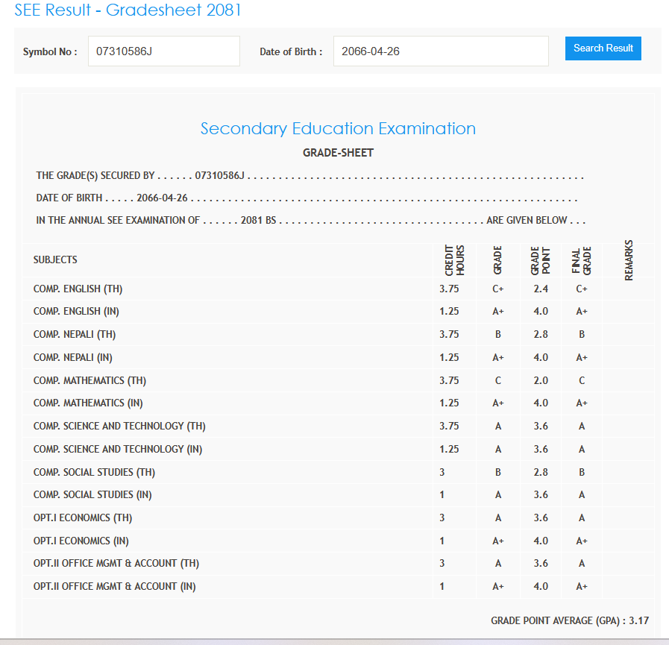
Task: Select the SUBJECTS column header
Action: [55, 260]
